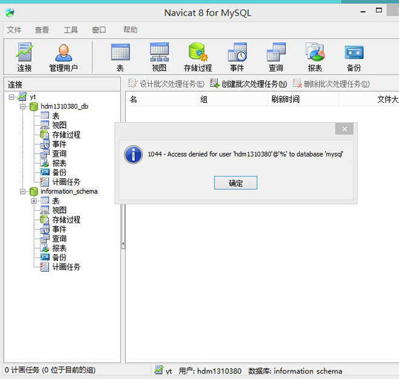Screen dimensions: 399x379
Task: Open 存储过程 (Stored Procedure) toolbar icon
Action: tap(198, 57)
